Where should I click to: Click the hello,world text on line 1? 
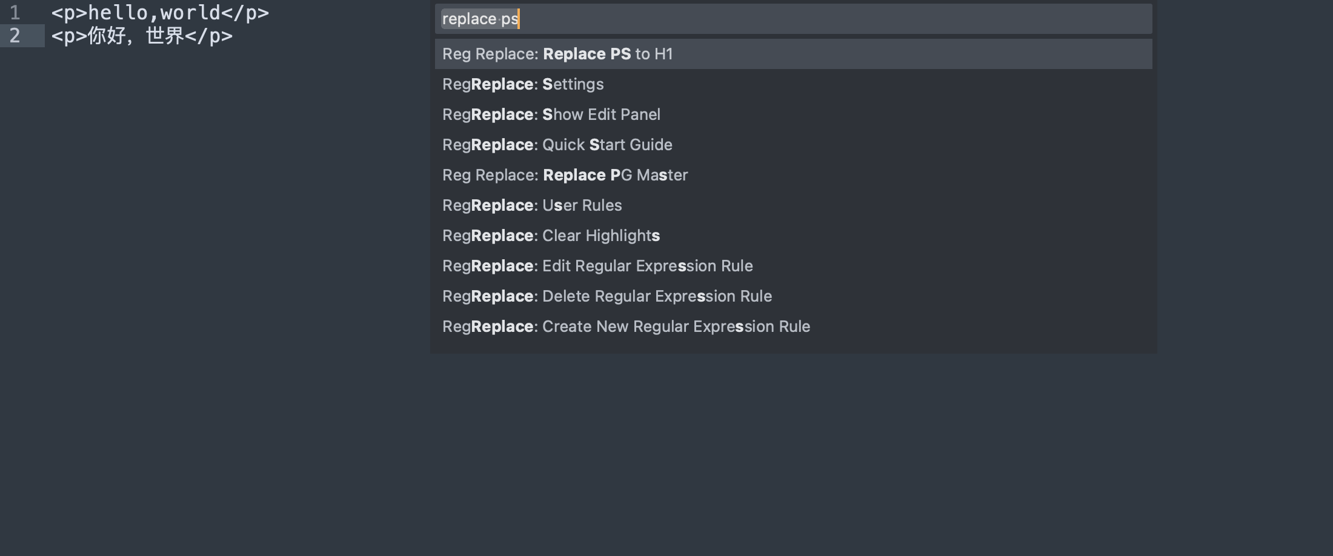pyautogui.click(x=154, y=13)
